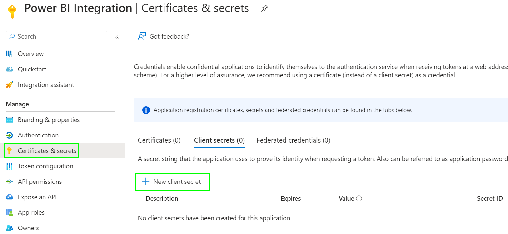Click inside the Search box
The width and height of the screenshot is (508, 234).
(56, 36)
